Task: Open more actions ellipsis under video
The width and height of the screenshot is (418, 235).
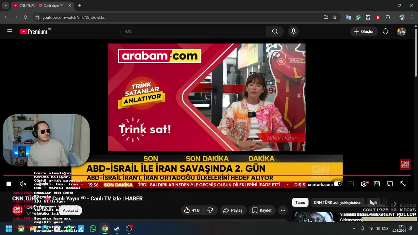Action: 283,211
